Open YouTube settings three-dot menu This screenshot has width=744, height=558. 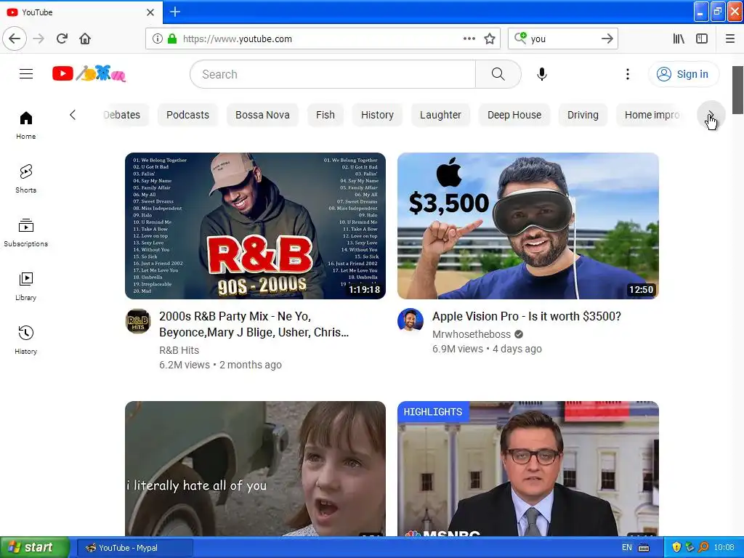click(x=627, y=74)
